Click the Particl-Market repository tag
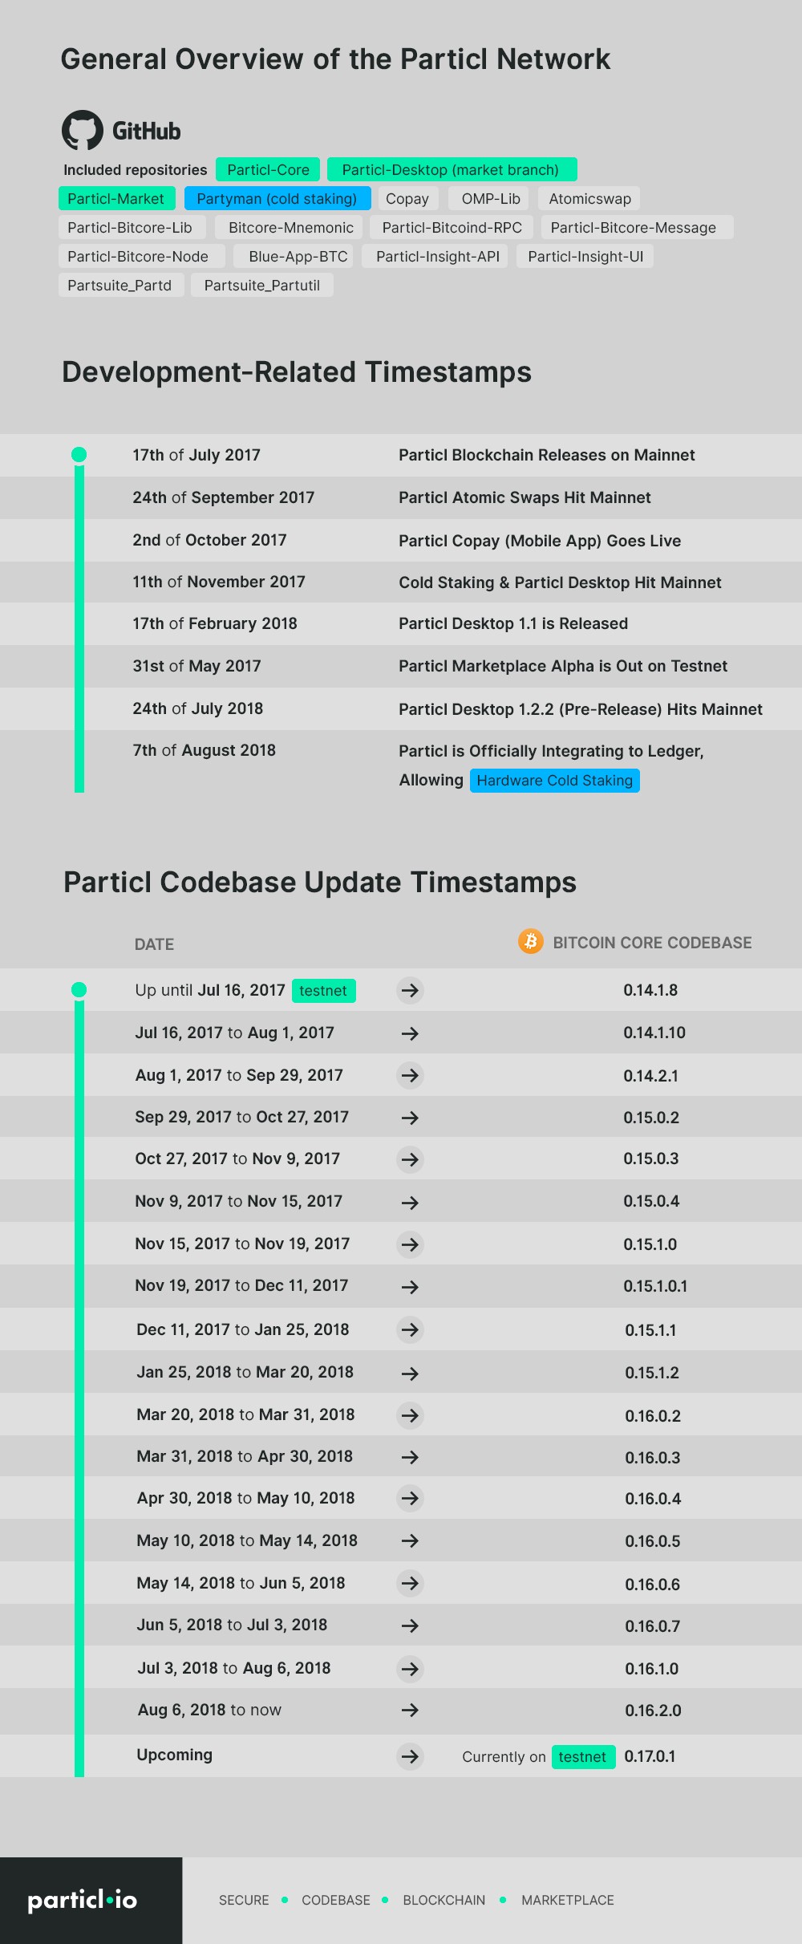This screenshot has height=1944, width=802. click(x=115, y=199)
